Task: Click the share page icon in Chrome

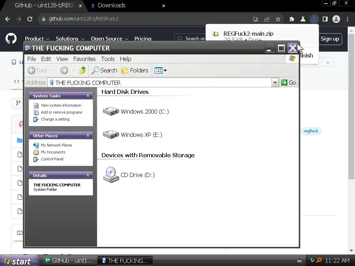Action: point(267,19)
